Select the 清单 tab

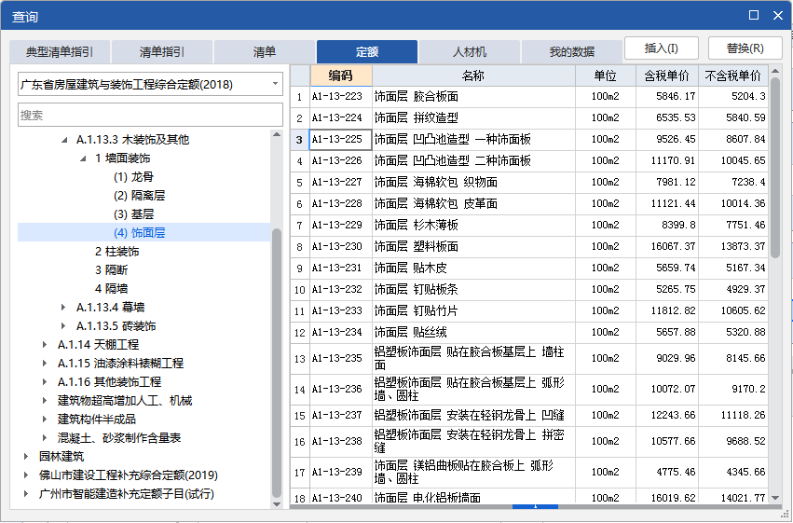click(265, 51)
